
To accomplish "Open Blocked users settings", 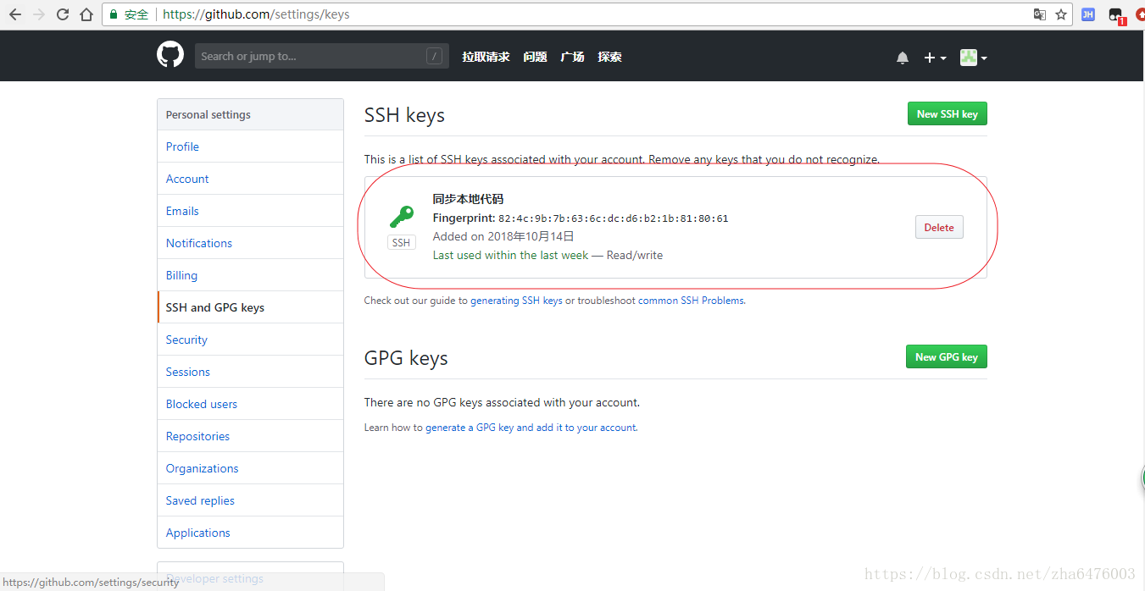I will [250, 404].
